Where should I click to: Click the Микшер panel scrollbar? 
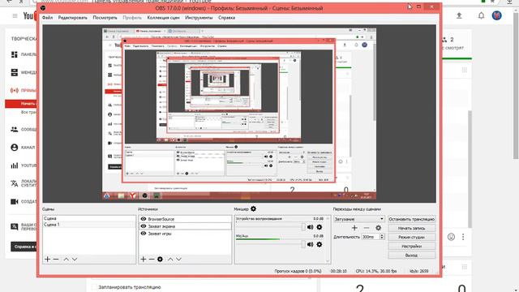tap(328, 240)
